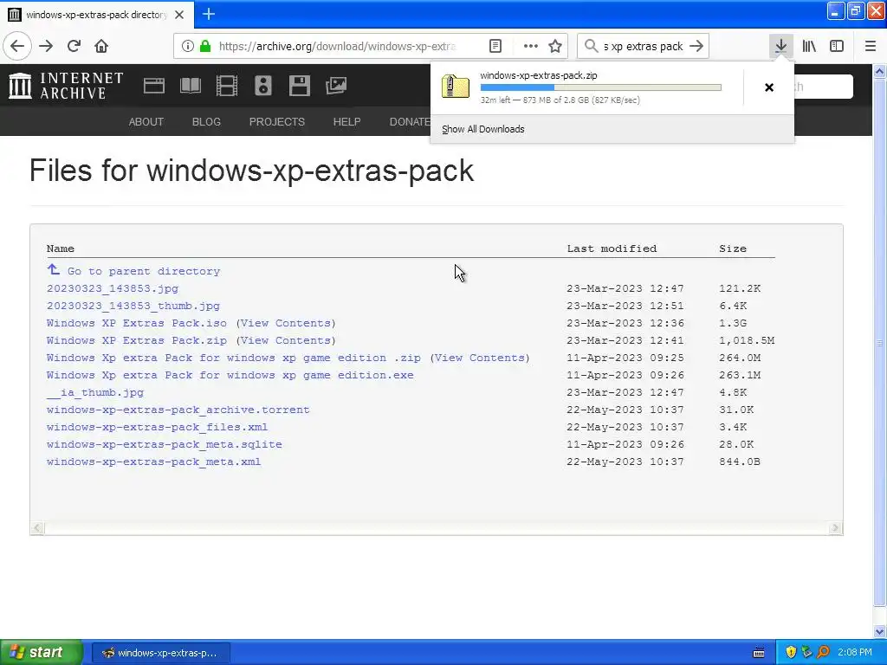Image resolution: width=887 pixels, height=665 pixels.
Task: Open 20230323_143853_thumb.jpg file link
Action: click(133, 306)
